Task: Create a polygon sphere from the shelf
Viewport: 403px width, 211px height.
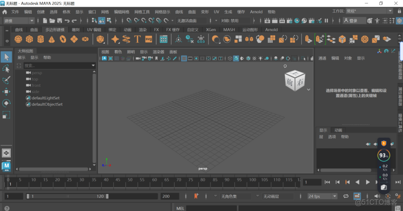Action: (19, 39)
